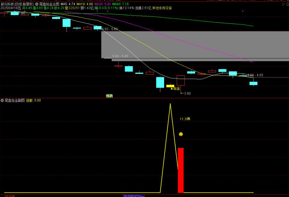
Task: Click the smiley face signal icon
Action: point(181,134)
